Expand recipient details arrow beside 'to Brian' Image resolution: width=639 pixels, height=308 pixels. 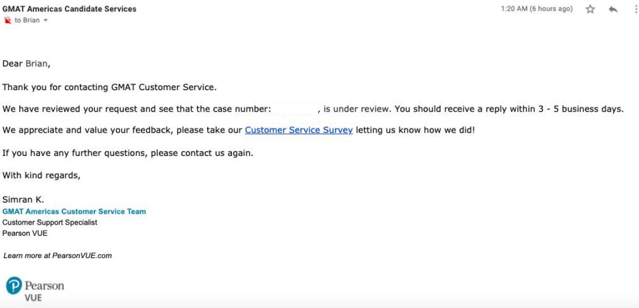[45, 21]
